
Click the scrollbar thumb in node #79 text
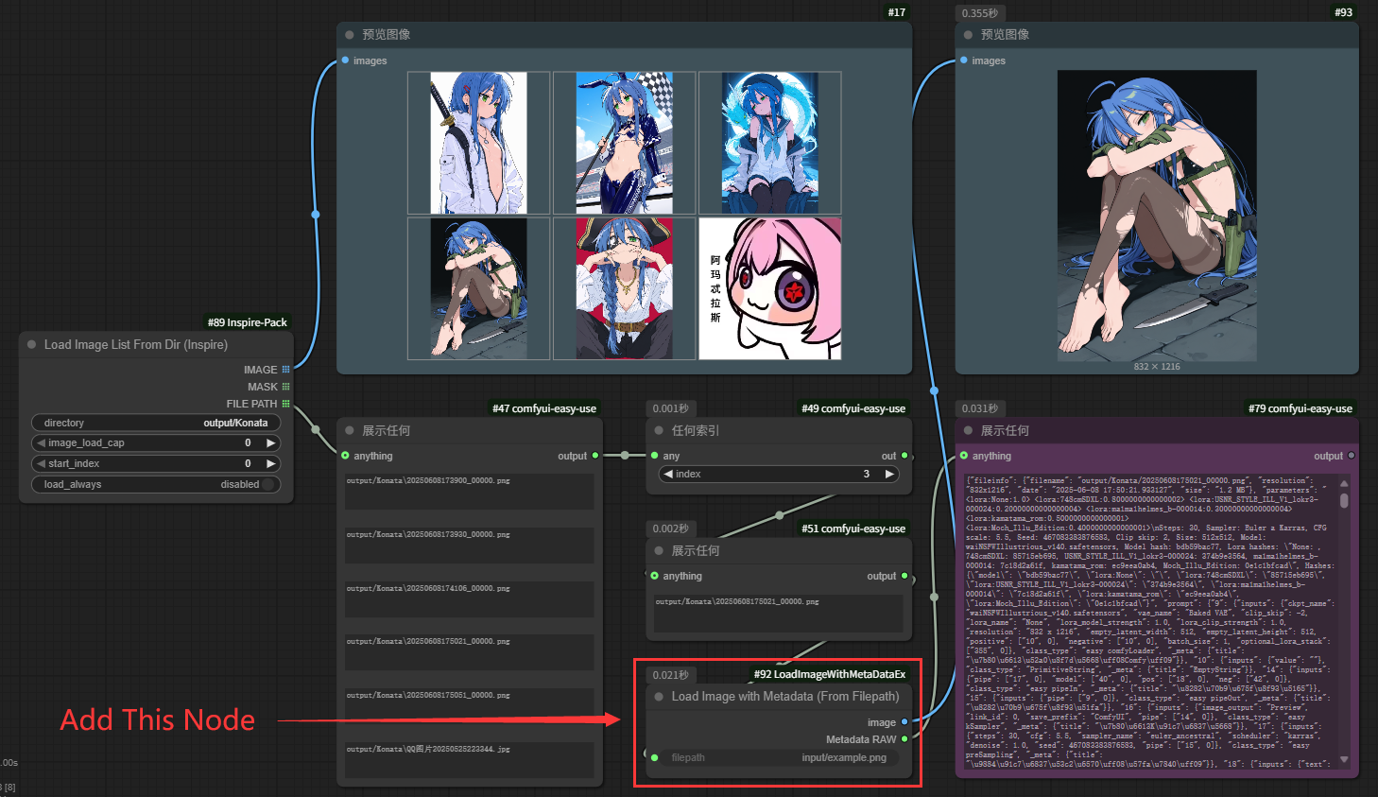point(1344,500)
